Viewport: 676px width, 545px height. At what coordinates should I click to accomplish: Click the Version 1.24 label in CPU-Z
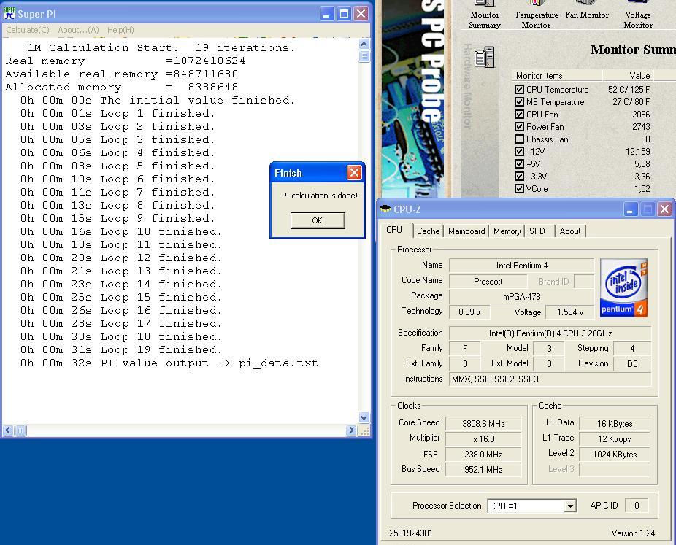click(x=633, y=533)
